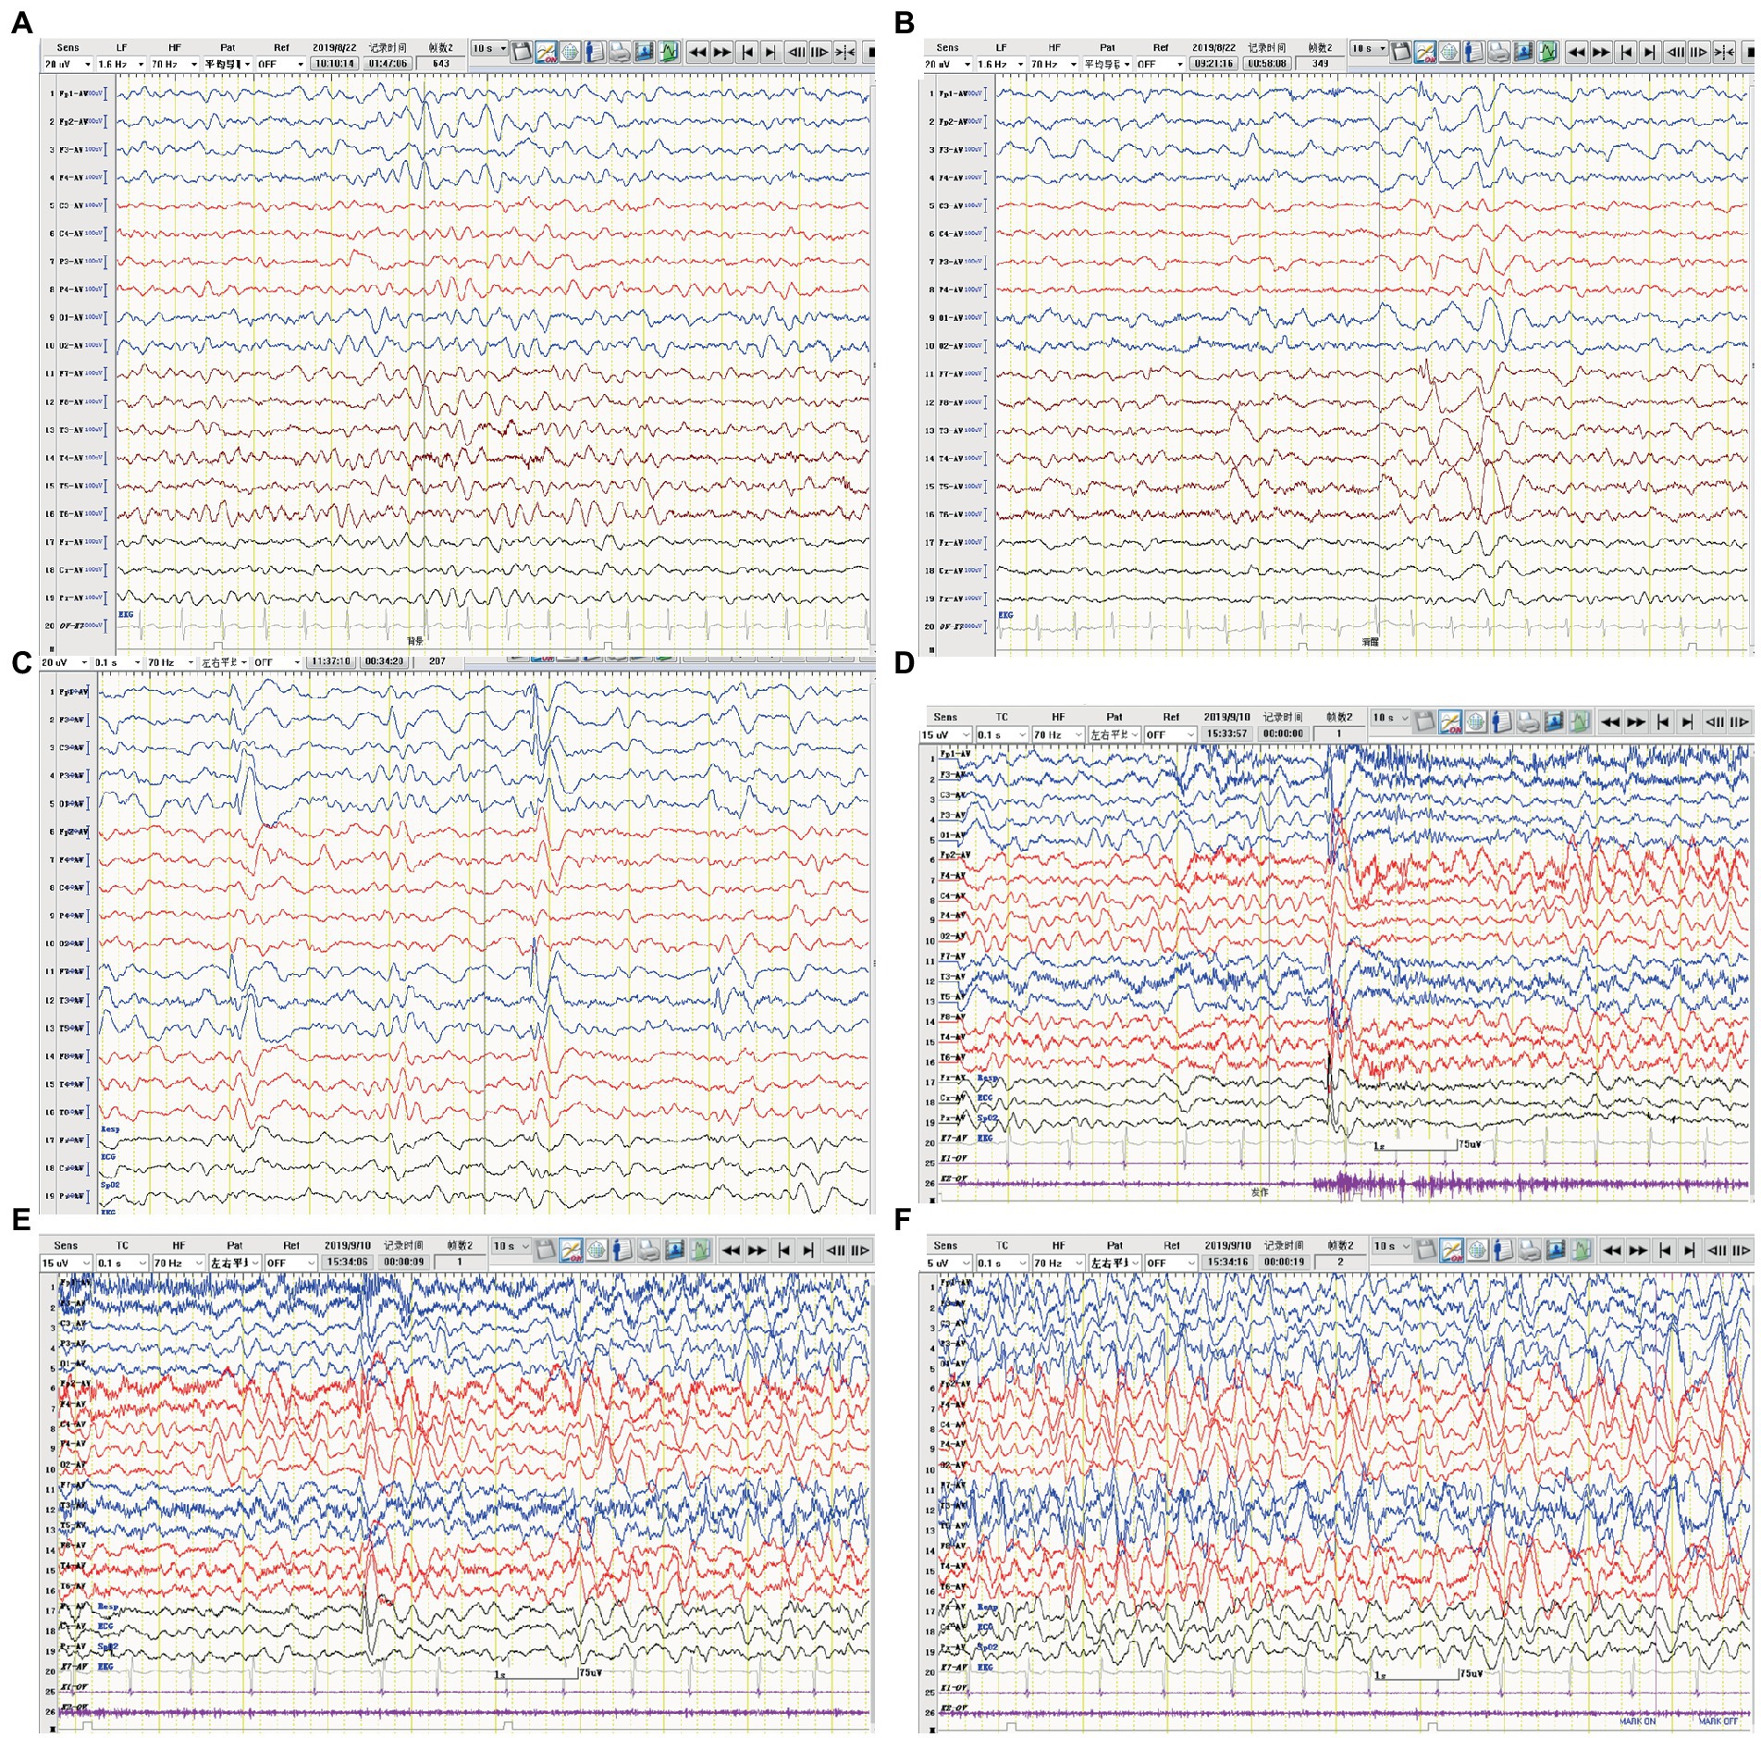Open patient info icon in panel B
The width and height of the screenshot is (1761, 1738).
tap(1473, 52)
